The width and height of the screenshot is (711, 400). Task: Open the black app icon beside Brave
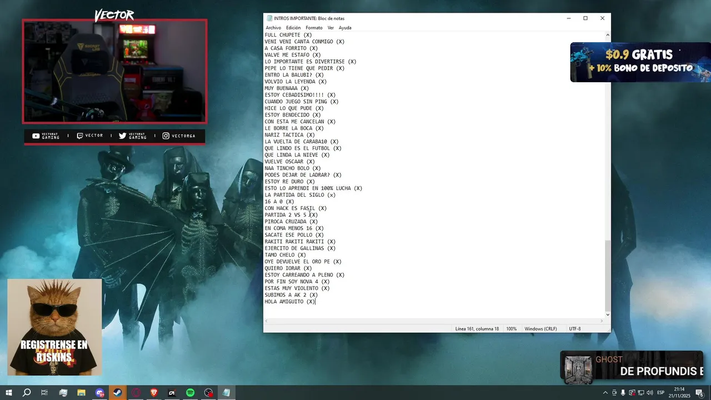click(172, 393)
